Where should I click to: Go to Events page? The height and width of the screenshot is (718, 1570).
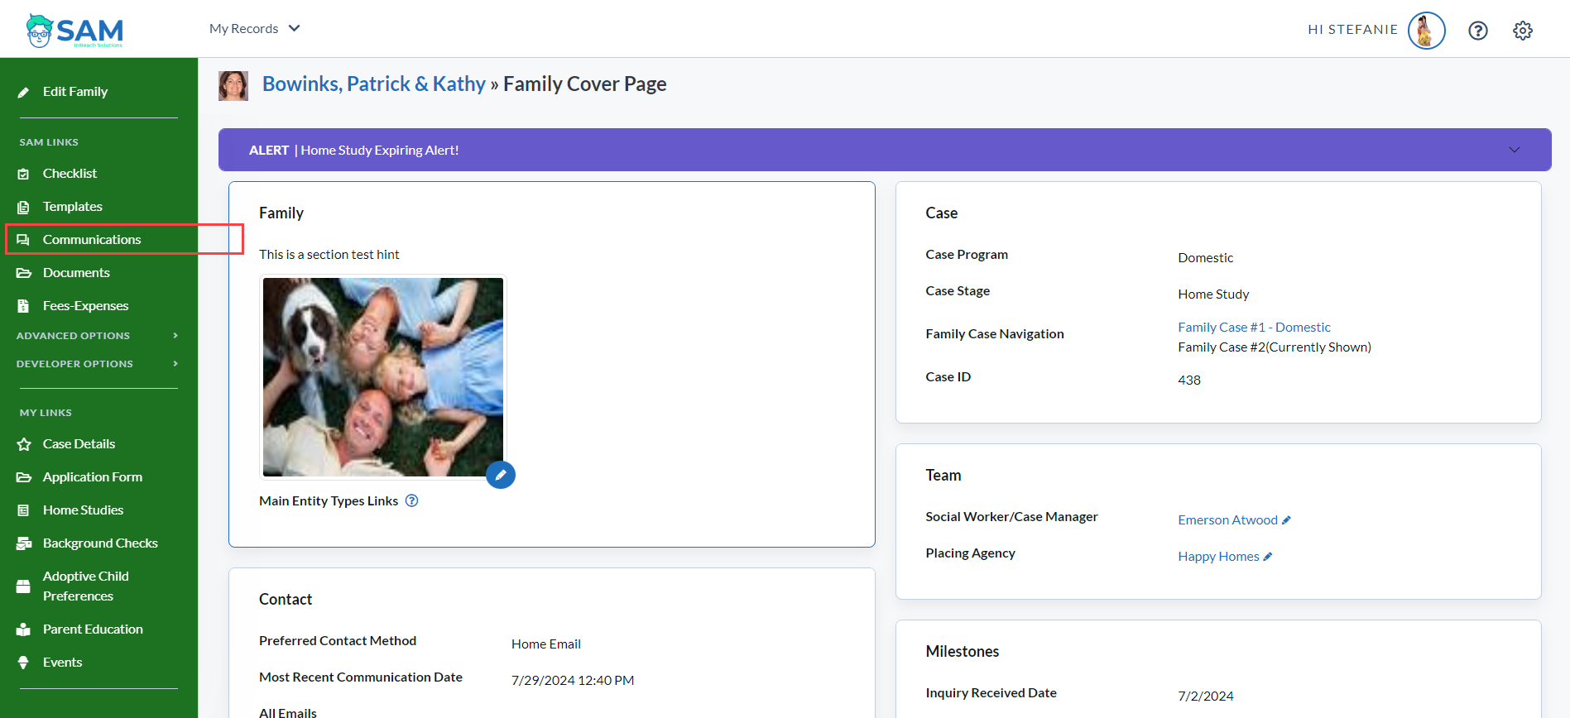62,663
